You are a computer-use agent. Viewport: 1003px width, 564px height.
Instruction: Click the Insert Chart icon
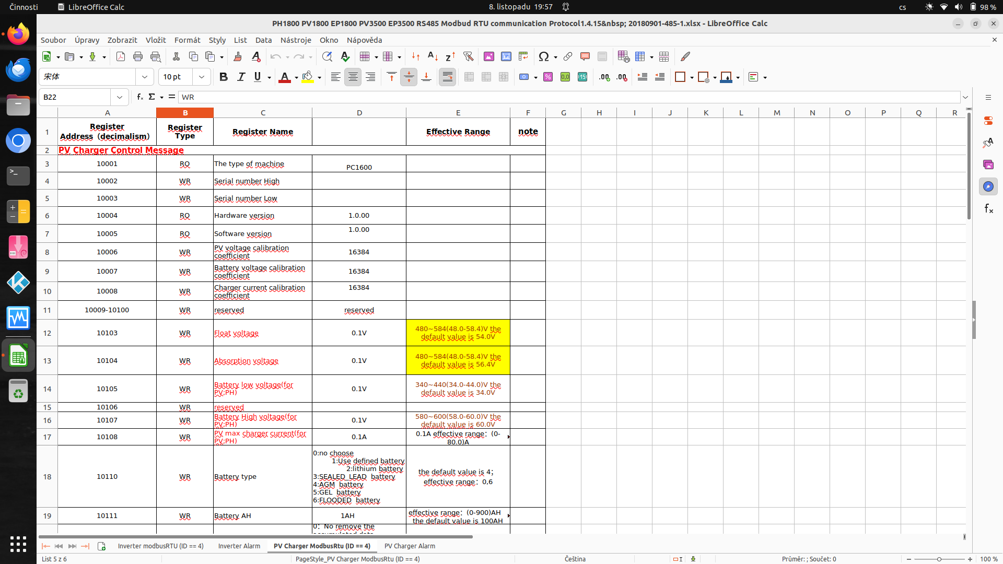click(506, 56)
